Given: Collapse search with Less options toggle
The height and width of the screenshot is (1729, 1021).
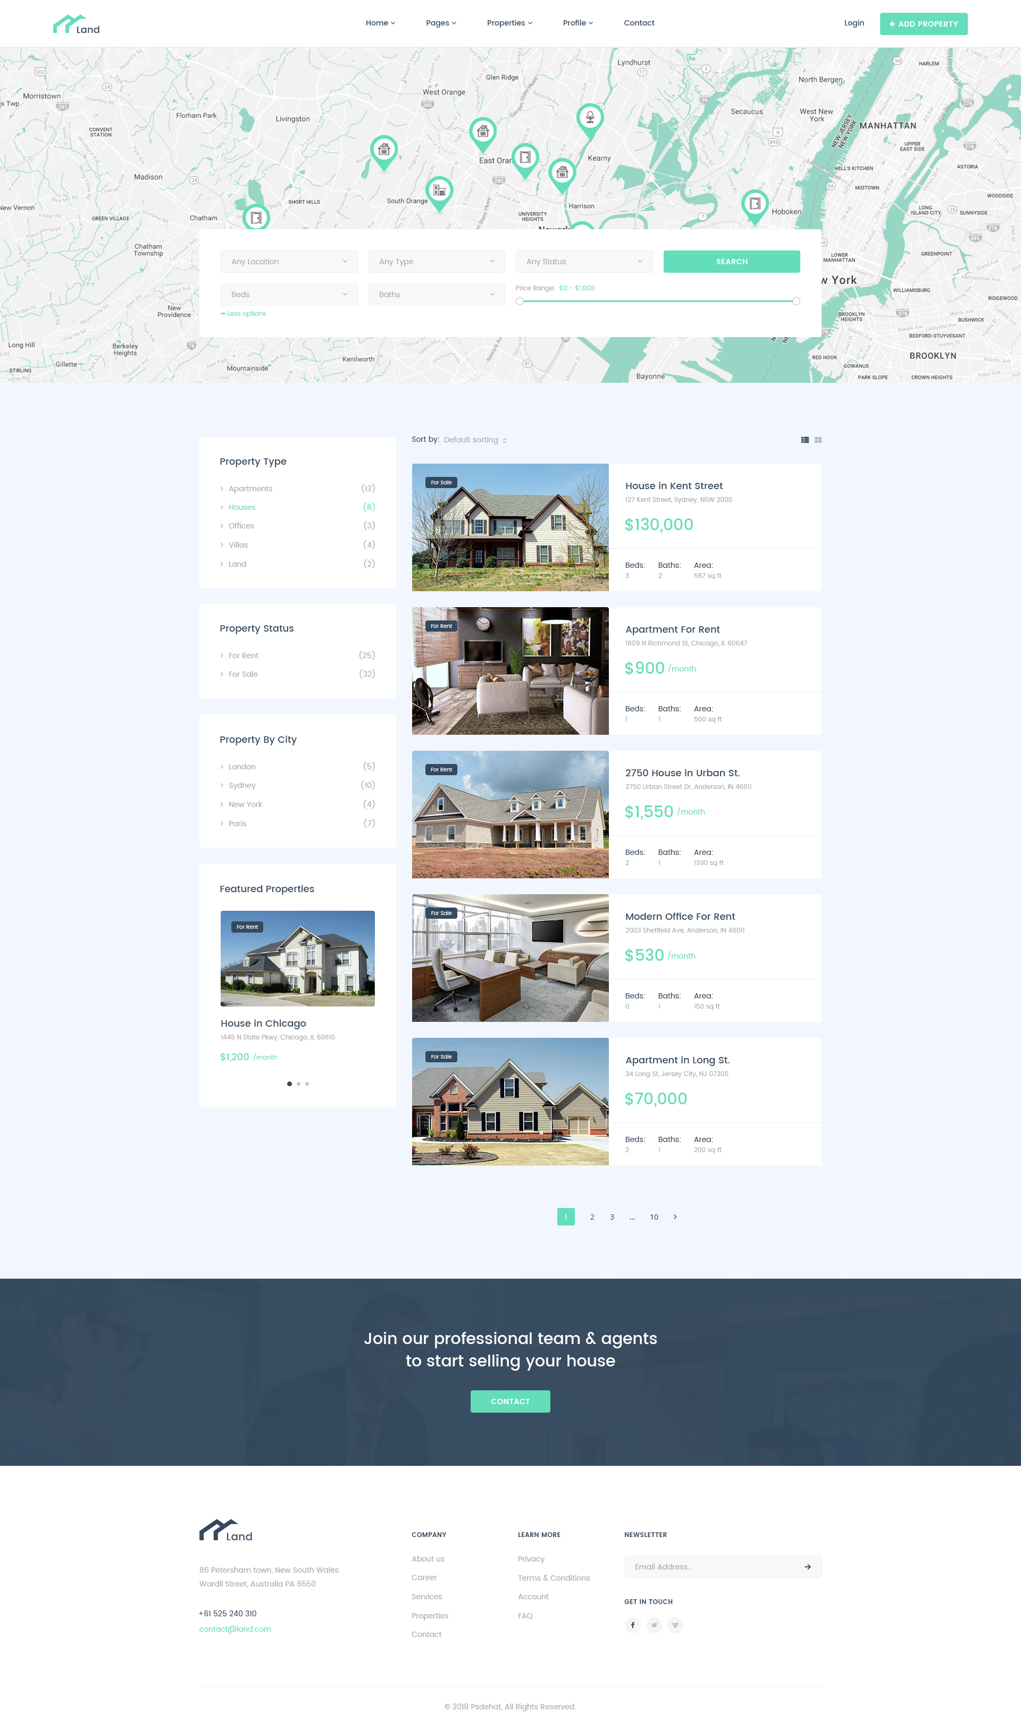Looking at the screenshot, I should (x=244, y=314).
